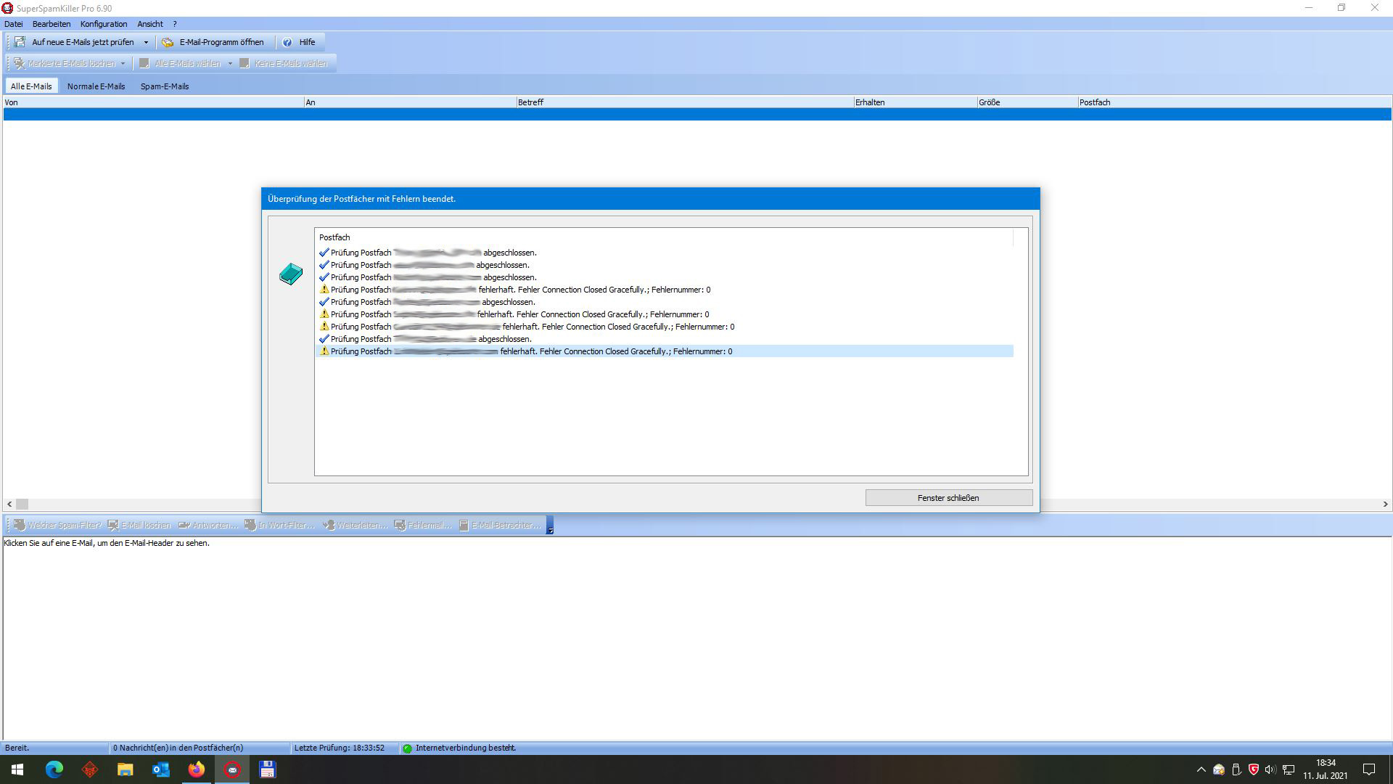Click the E-Mail-Programm öffnen icon
The width and height of the screenshot is (1393, 784).
pyautogui.click(x=168, y=42)
